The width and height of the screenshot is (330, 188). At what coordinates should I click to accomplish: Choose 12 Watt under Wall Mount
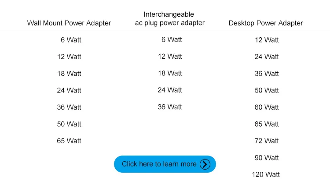point(69,57)
